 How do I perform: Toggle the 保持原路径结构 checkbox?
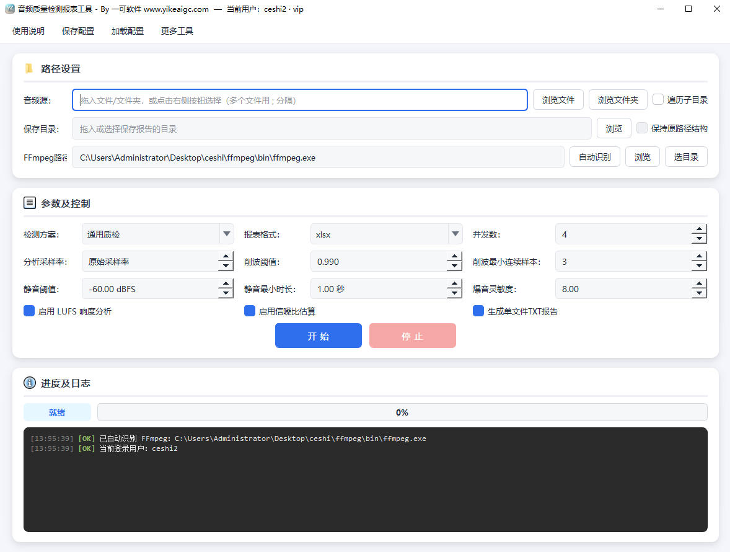click(642, 128)
